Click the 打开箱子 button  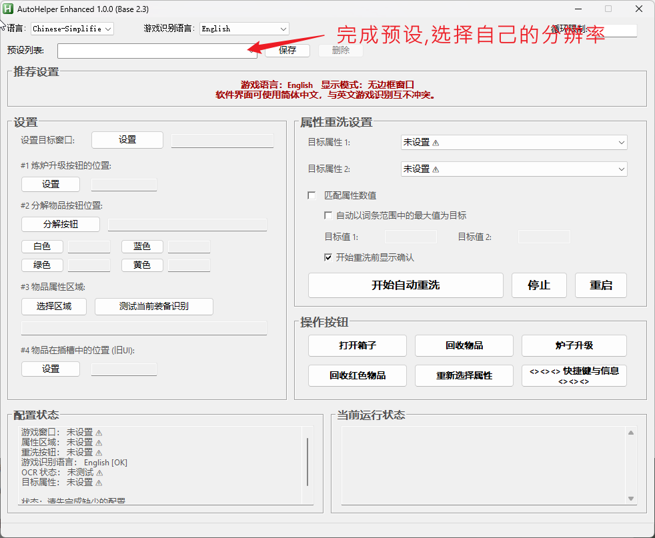tap(358, 345)
